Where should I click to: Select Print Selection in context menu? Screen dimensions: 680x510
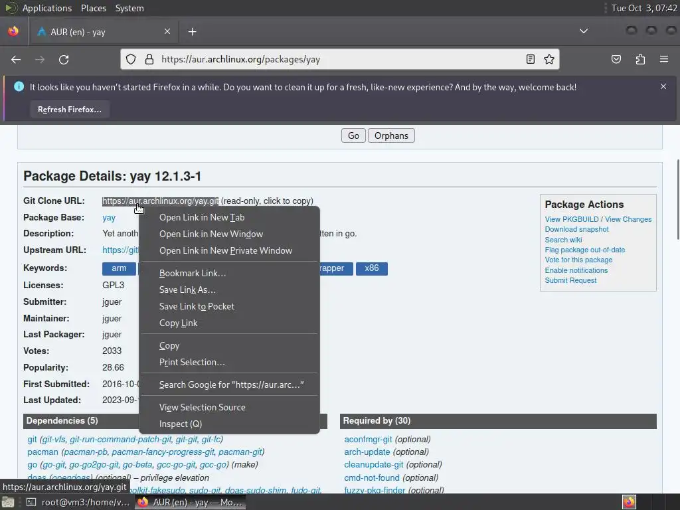pyautogui.click(x=229, y=362)
